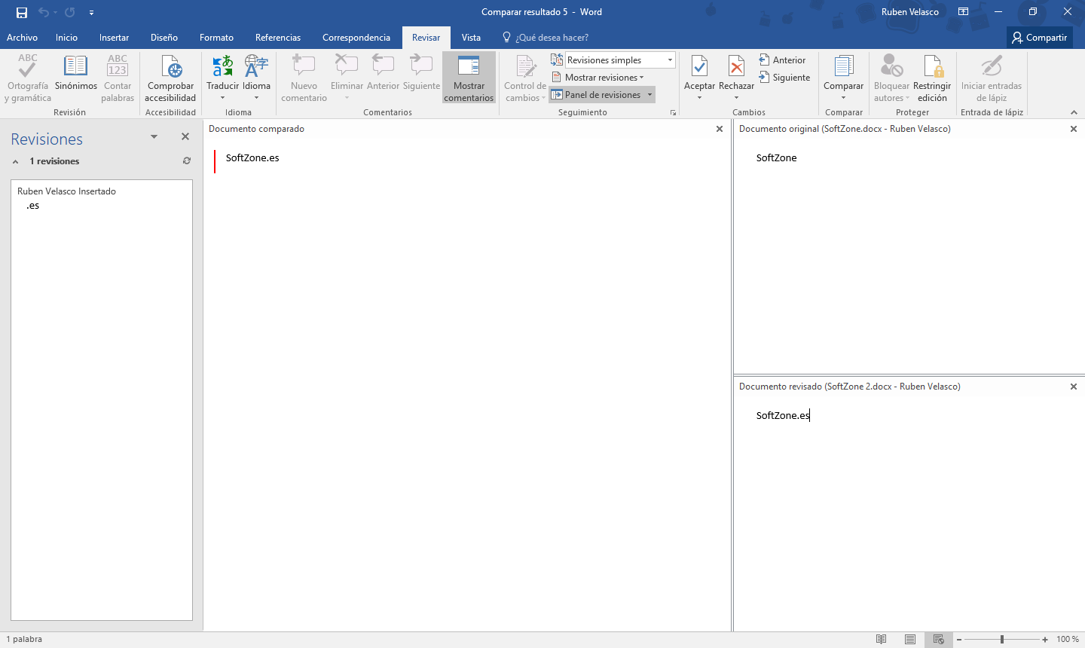Click Contar palabras word count

point(118,78)
